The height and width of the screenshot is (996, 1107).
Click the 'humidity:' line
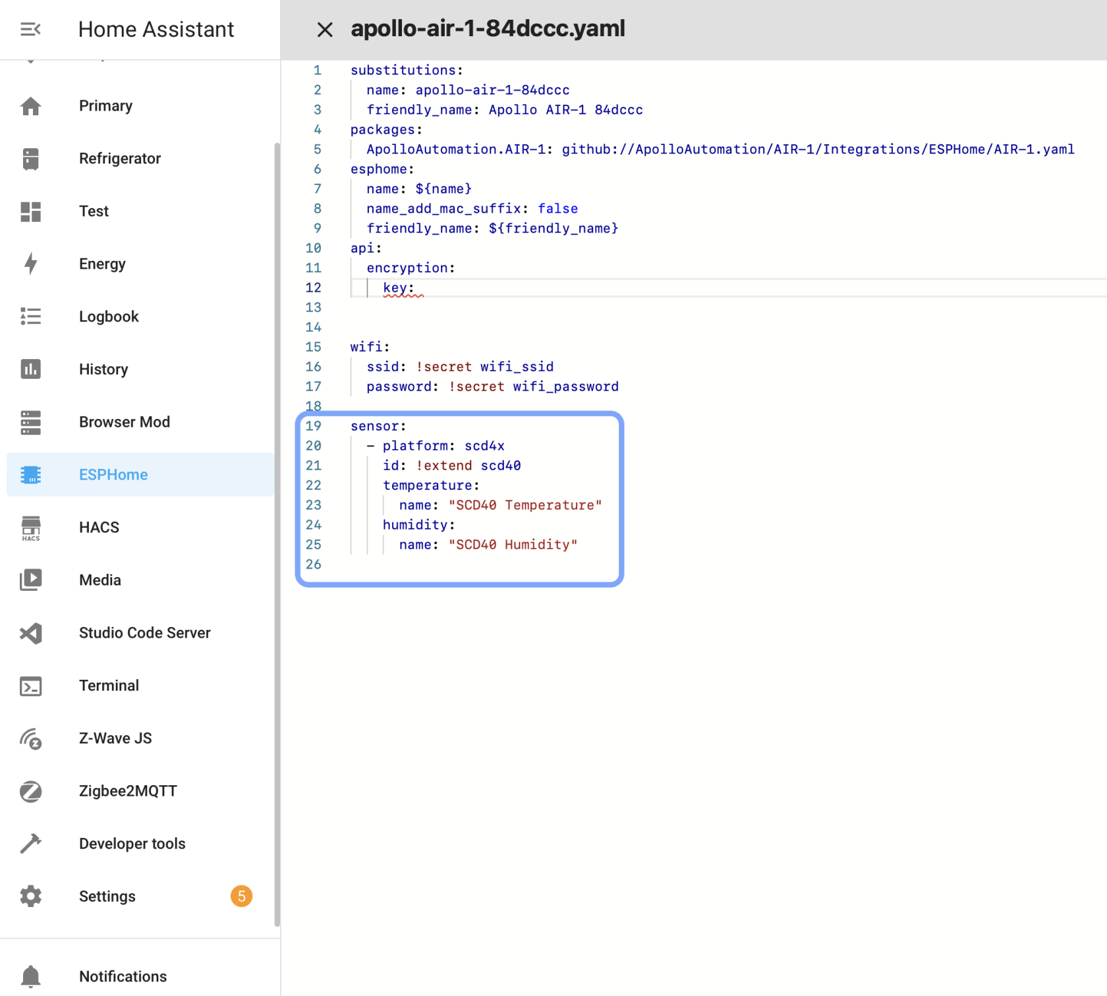point(418,525)
